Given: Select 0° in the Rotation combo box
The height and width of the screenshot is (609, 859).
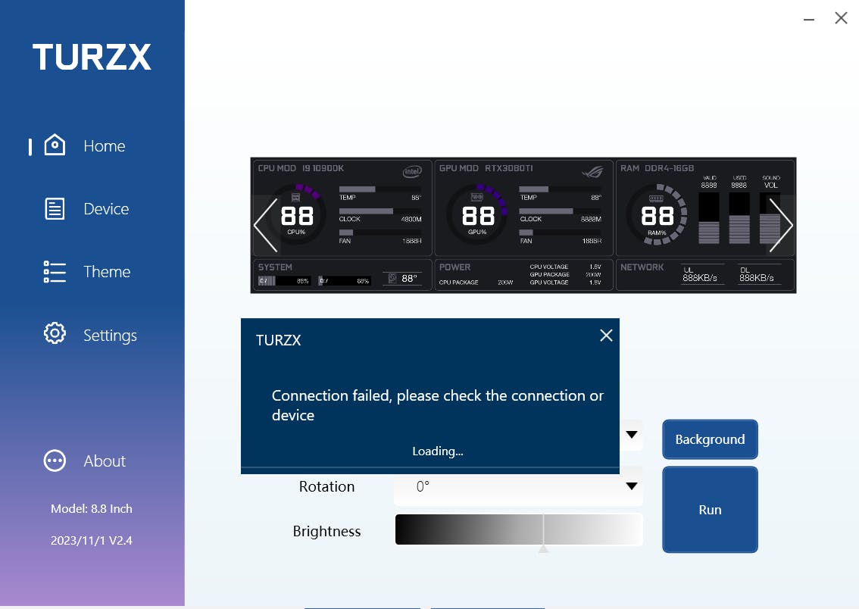Looking at the screenshot, I should tap(518, 486).
